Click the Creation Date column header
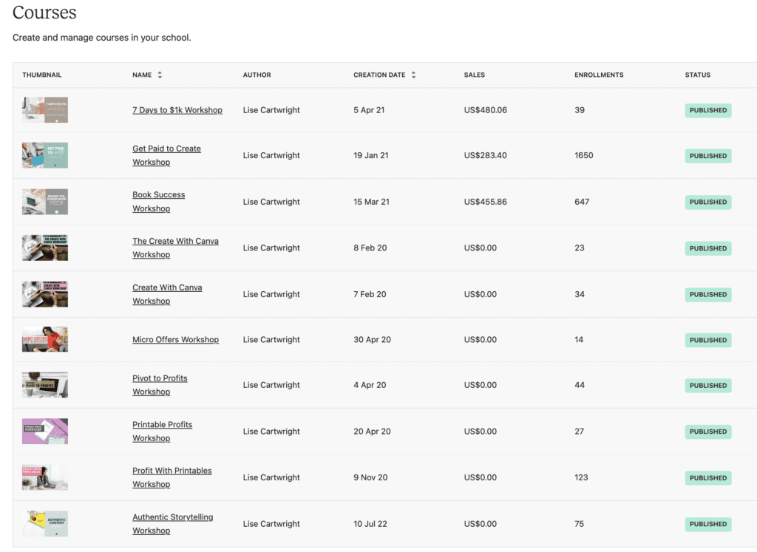Image resolution: width=757 pixels, height=552 pixels. click(x=381, y=74)
